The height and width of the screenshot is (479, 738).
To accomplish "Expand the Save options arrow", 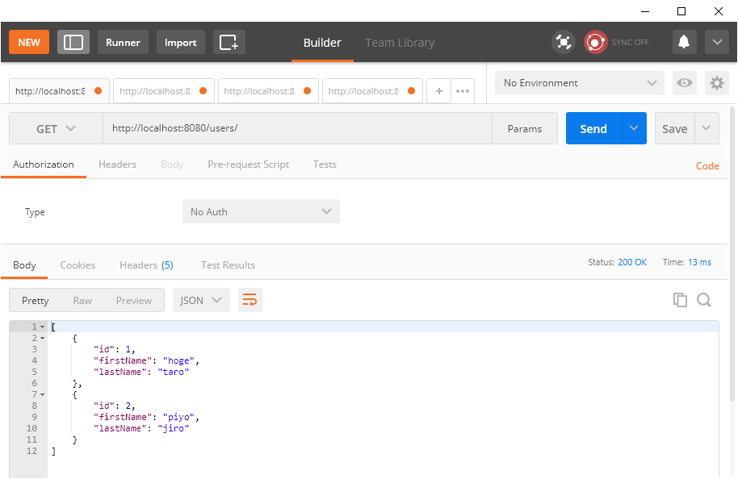I will coord(707,128).
